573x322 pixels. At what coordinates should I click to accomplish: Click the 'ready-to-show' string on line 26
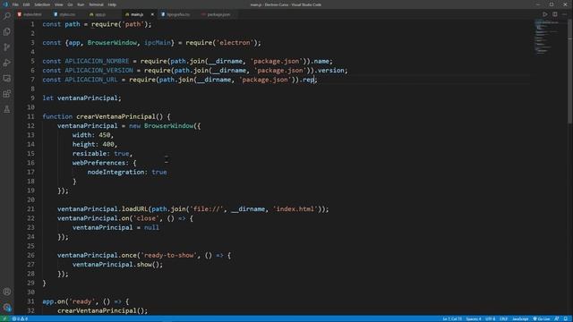[169, 255]
